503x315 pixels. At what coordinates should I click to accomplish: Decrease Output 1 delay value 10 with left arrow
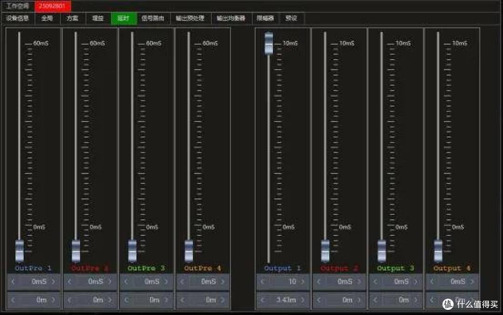click(x=262, y=281)
